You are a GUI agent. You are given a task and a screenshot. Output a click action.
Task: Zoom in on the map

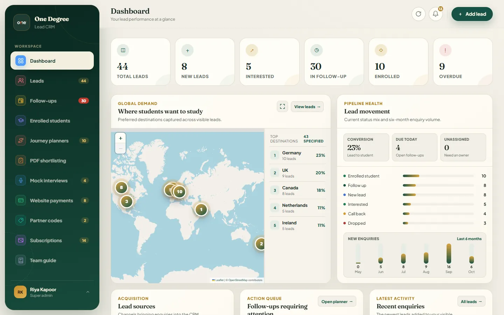point(120,138)
